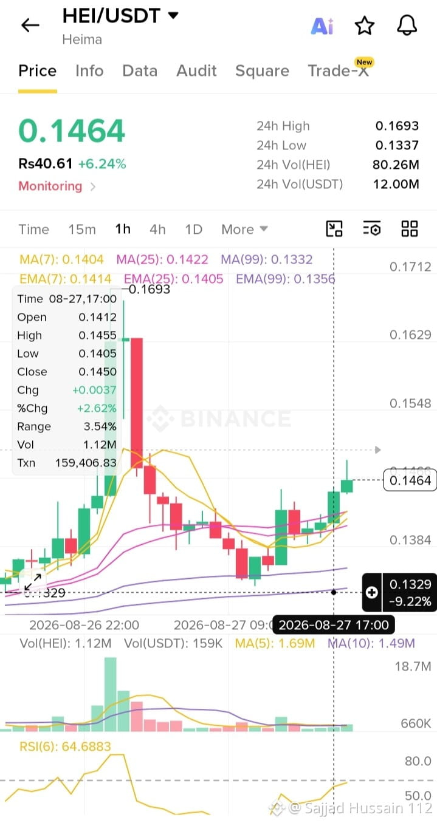Switch to the Data tab
The height and width of the screenshot is (823, 437).
(140, 71)
